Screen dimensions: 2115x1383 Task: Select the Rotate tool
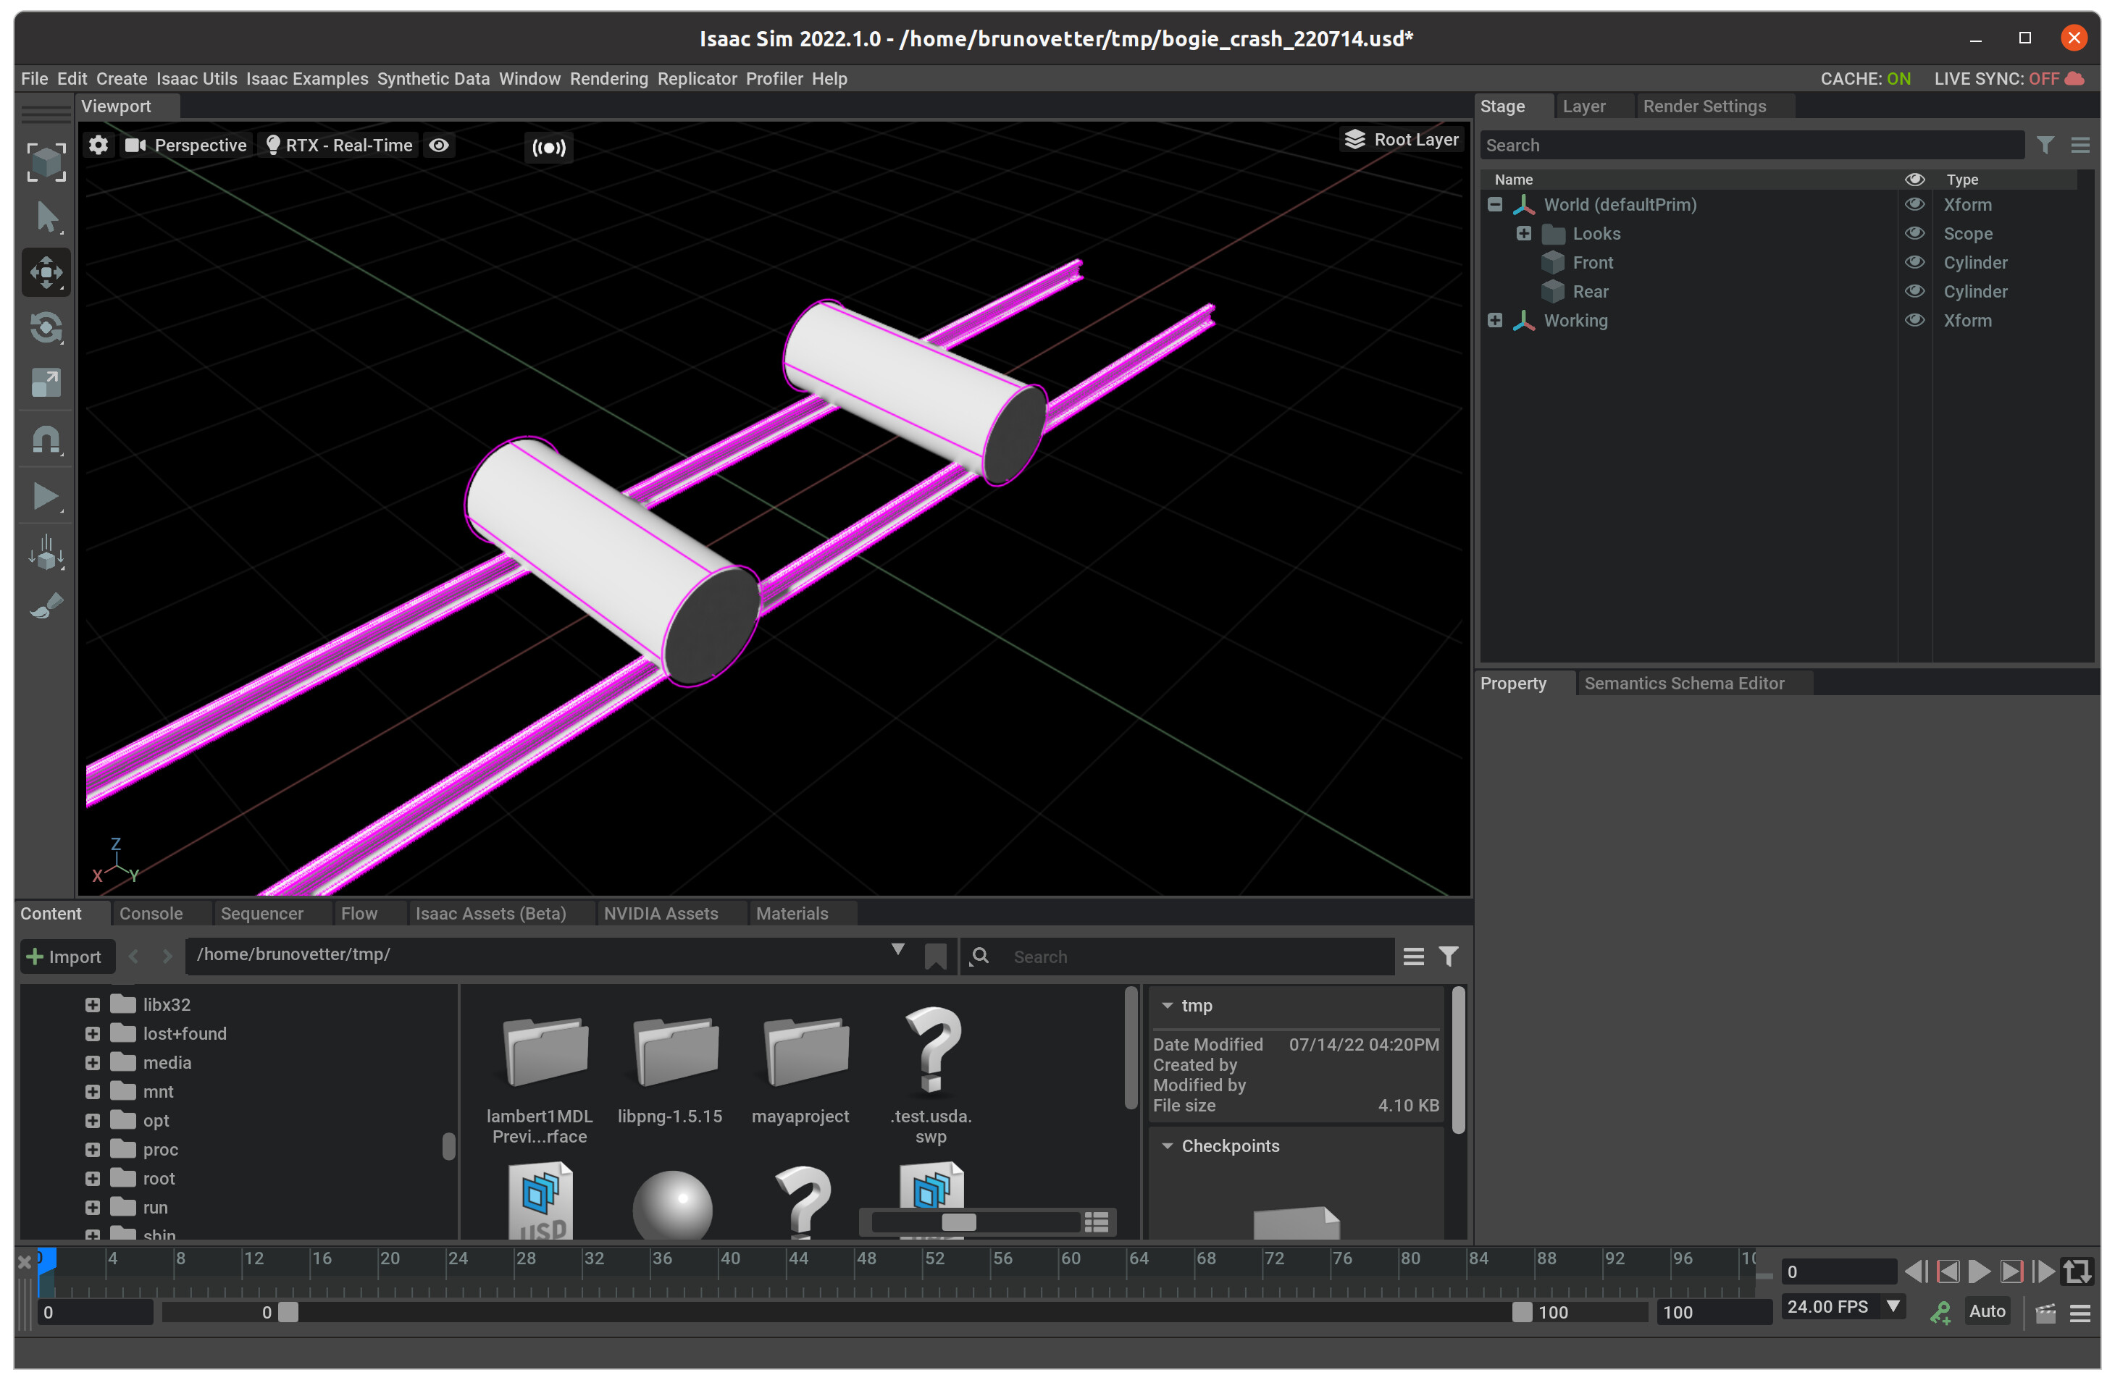(x=46, y=328)
